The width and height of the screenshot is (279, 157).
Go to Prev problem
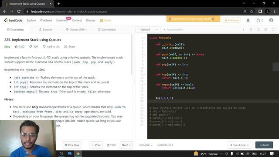pyautogui.click(x=96, y=145)
